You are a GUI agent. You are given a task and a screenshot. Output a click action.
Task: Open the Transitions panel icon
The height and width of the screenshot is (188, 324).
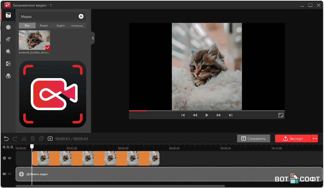pyautogui.click(x=8, y=64)
